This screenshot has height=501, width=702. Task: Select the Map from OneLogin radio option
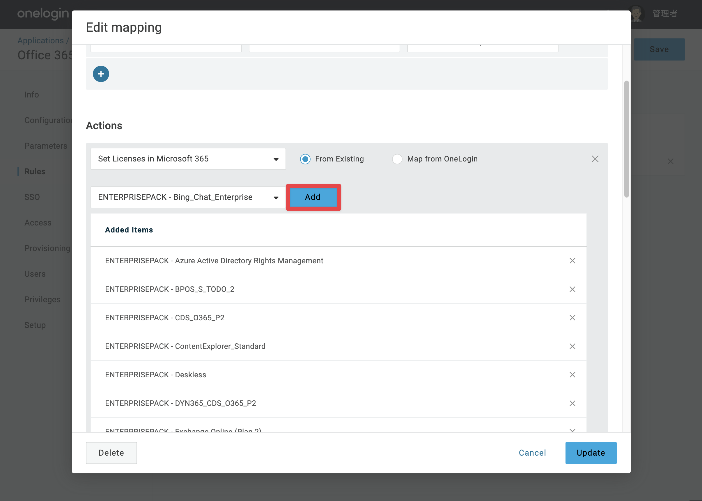point(397,159)
